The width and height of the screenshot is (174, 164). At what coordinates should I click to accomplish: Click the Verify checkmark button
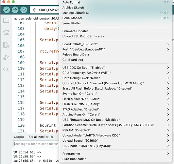pyautogui.click(x=7, y=10)
